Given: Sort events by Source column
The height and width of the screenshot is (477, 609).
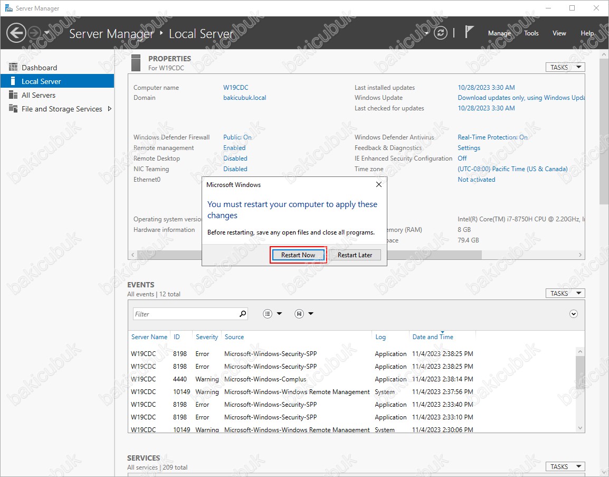Looking at the screenshot, I should click(234, 337).
